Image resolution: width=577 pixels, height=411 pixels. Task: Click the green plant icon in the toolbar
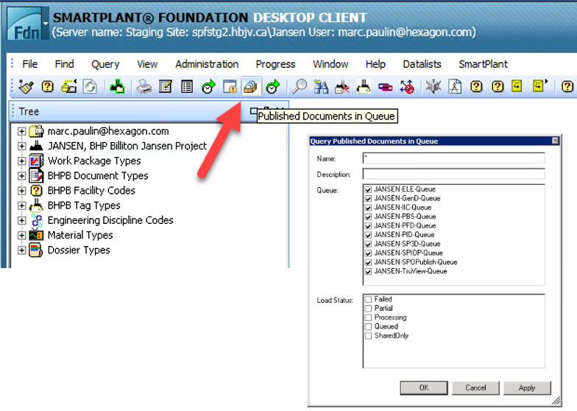click(117, 87)
